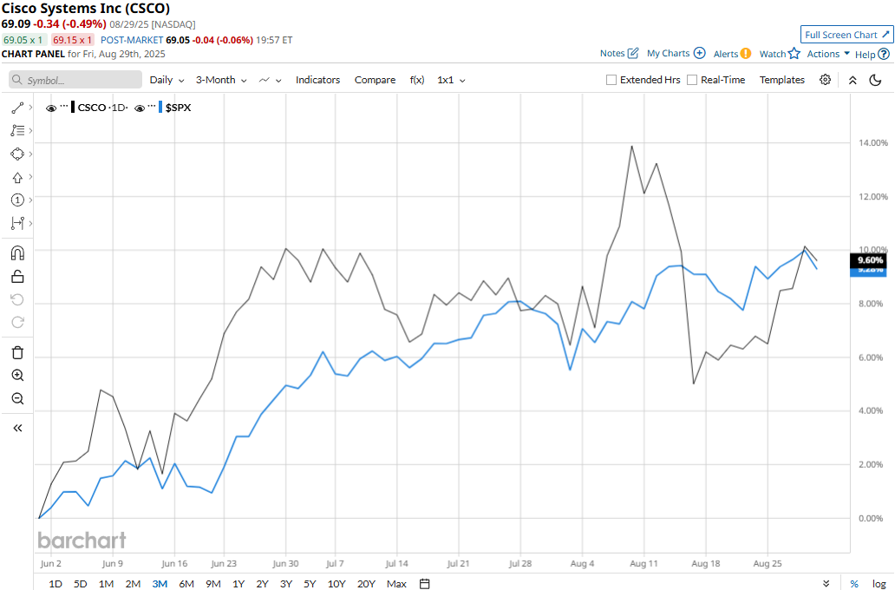Viewport: 895px width, 590px height.
Task: Open the Compare menu
Action: pyautogui.click(x=375, y=80)
